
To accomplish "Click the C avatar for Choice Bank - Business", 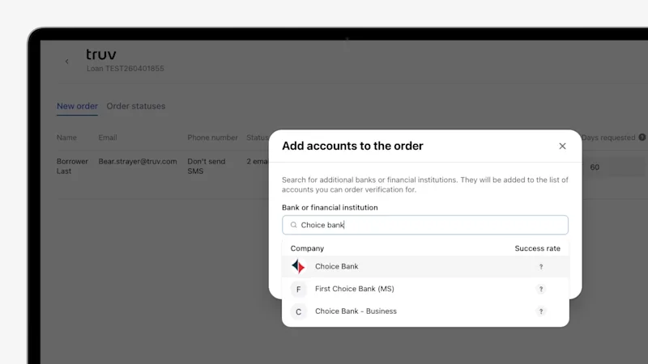I will coord(298,311).
